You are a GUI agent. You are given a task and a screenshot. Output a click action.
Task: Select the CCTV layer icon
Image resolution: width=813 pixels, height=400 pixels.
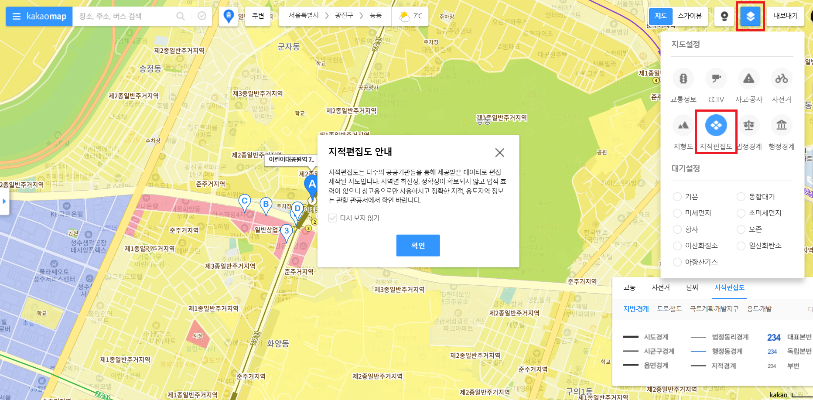(x=715, y=79)
